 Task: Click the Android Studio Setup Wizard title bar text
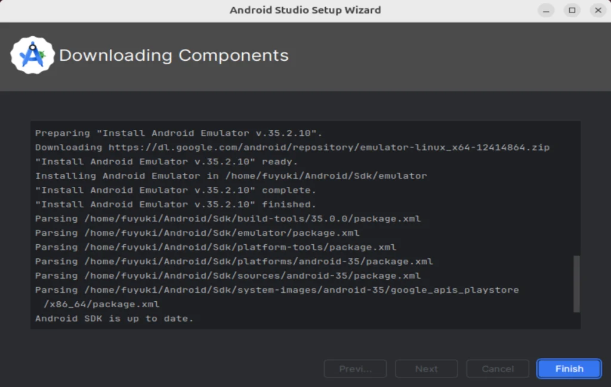(305, 10)
